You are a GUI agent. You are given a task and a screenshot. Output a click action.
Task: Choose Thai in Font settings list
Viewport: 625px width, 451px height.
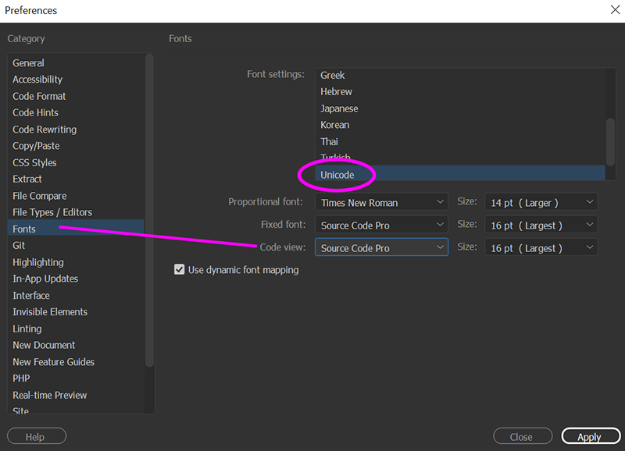pos(460,142)
